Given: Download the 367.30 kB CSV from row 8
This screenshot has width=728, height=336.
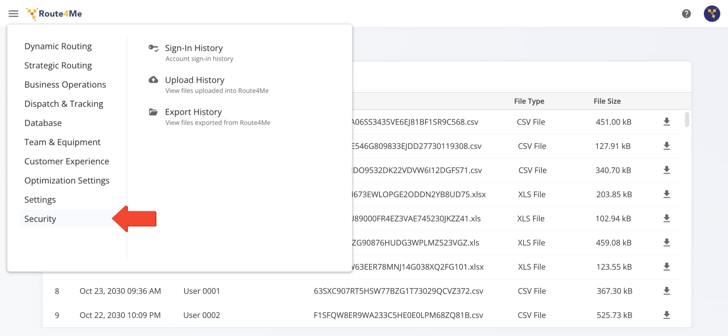Looking at the screenshot, I should coord(667,291).
